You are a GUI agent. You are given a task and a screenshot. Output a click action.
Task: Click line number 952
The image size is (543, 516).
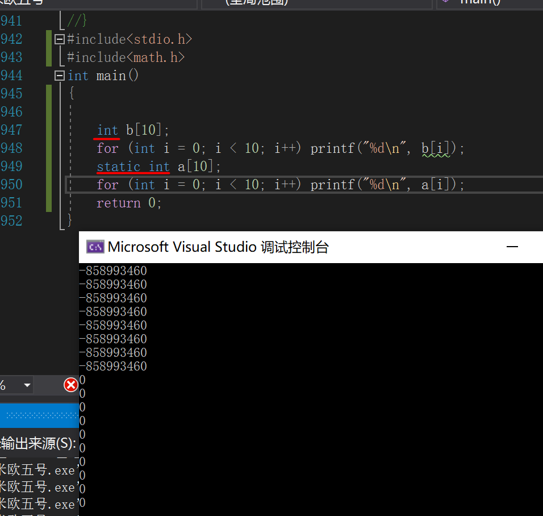[x=11, y=221]
